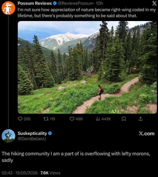This screenshot has width=158, height=177.
Task: Click the X.com label
Action: (x=147, y=134)
